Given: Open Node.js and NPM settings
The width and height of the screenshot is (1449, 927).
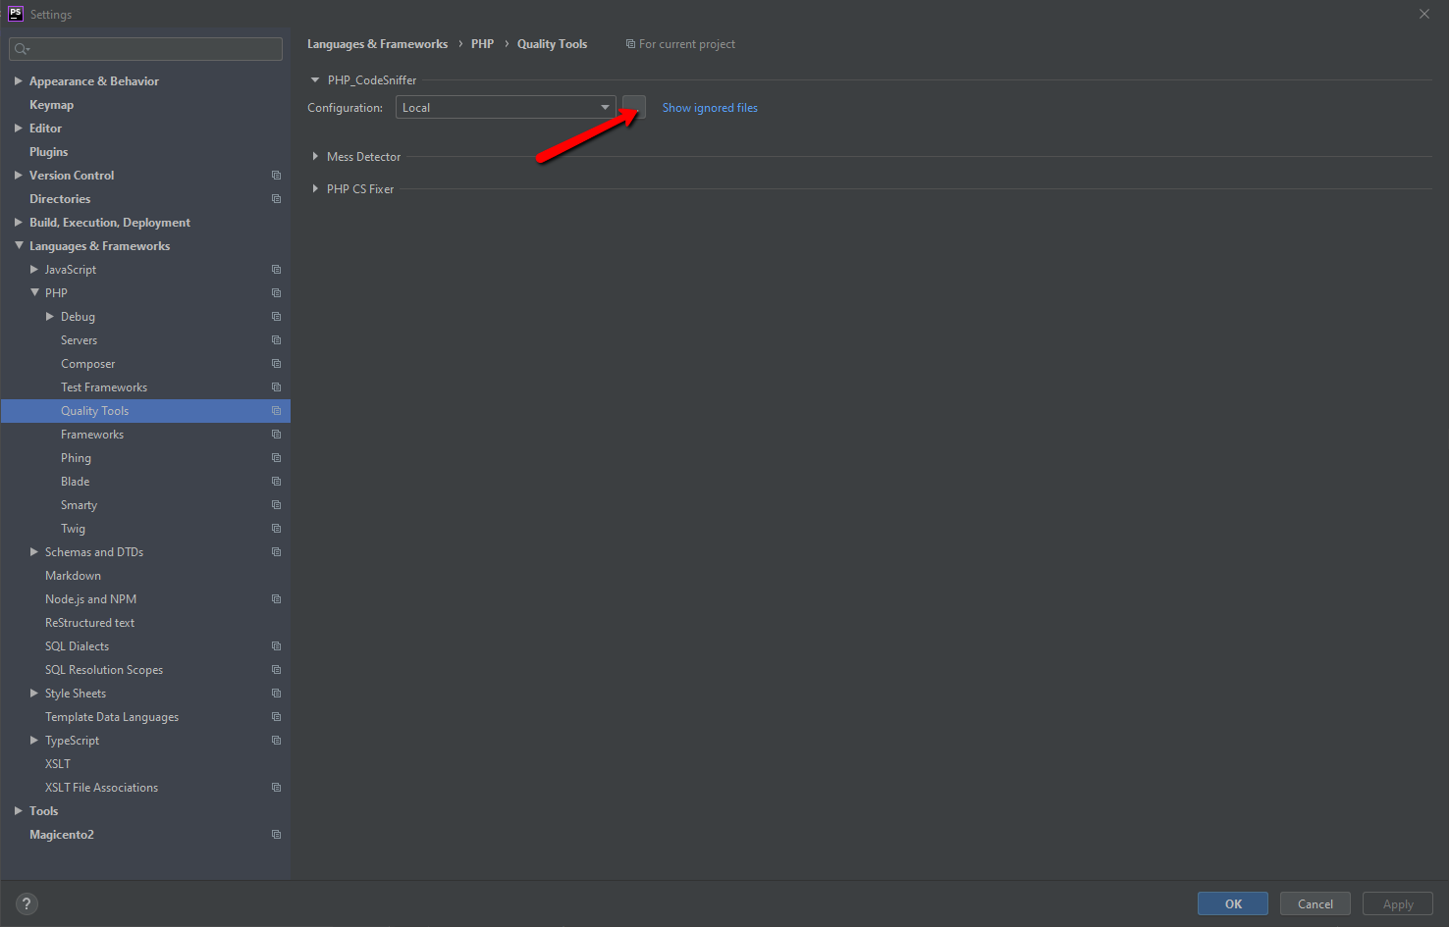Looking at the screenshot, I should pos(90,599).
